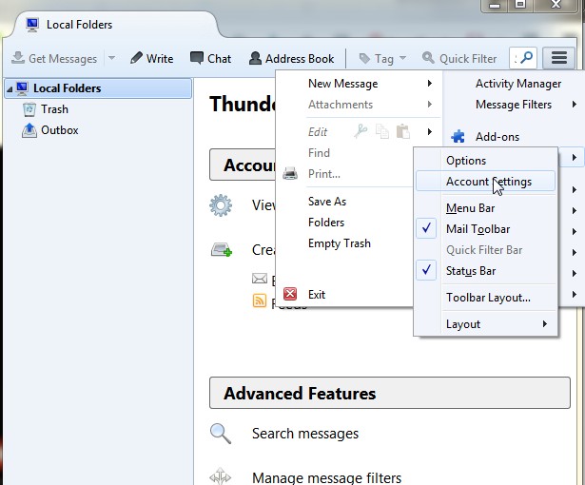Click the Paste clipboard icon
This screenshot has height=485, width=585.
click(x=403, y=131)
